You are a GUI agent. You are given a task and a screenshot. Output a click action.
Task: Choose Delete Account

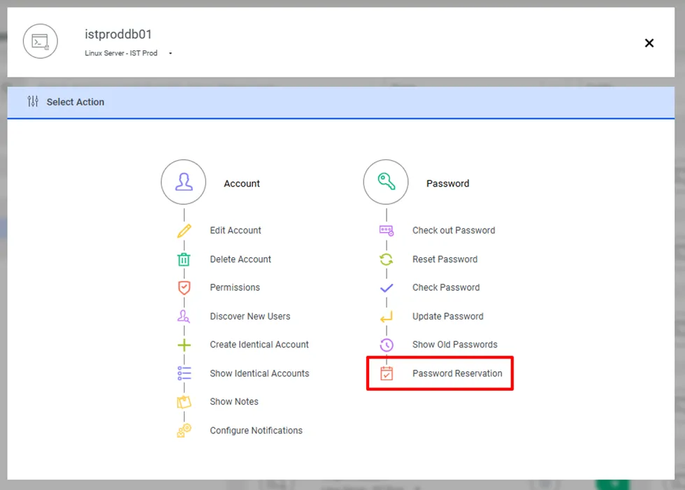[x=240, y=259]
